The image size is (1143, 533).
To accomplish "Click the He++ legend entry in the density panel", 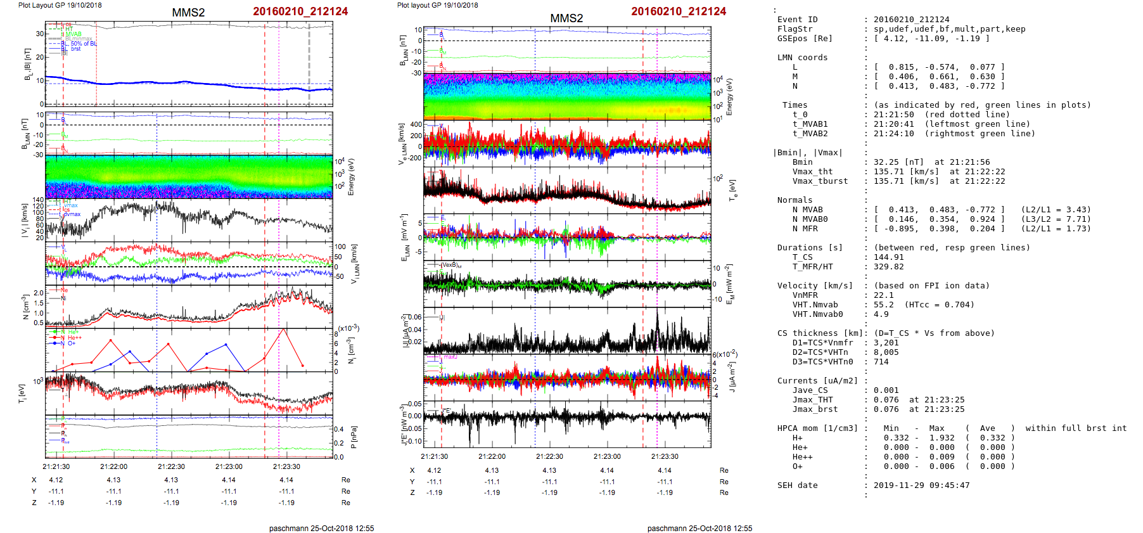I will coord(75,338).
